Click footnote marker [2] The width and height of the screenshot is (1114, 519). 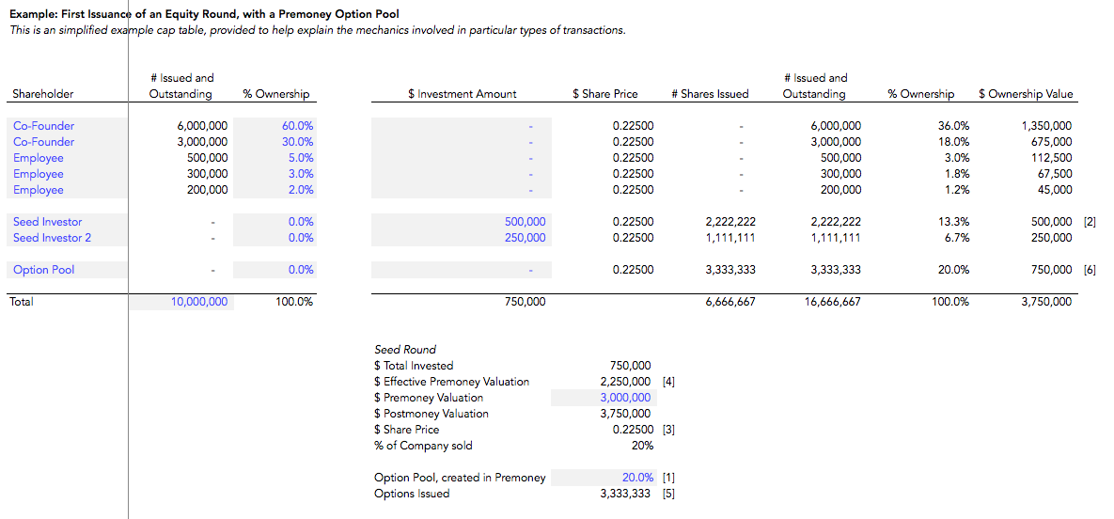coord(1090,222)
